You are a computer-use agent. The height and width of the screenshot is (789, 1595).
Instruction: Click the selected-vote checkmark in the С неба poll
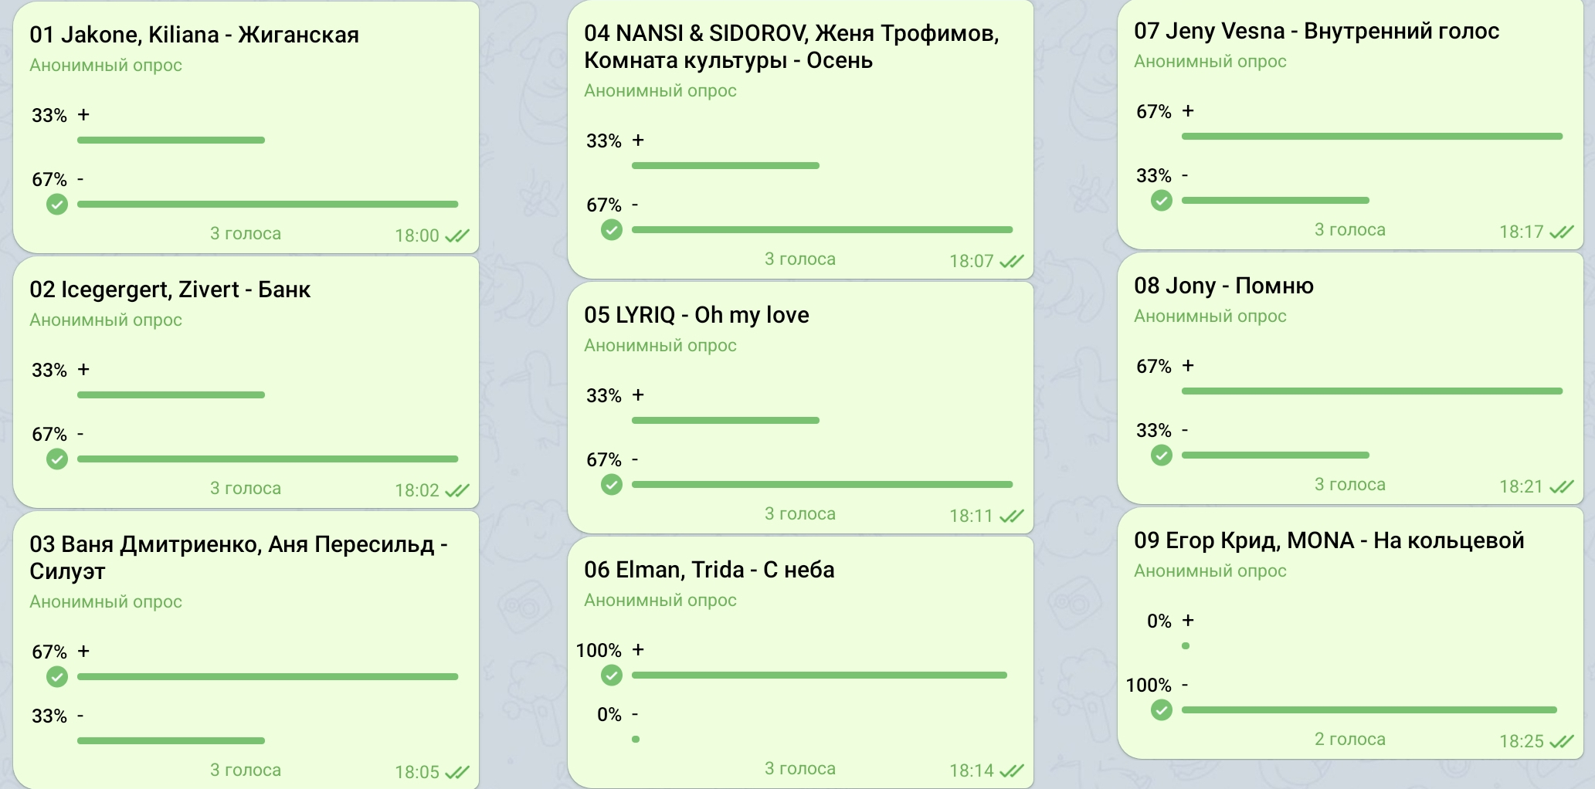(x=612, y=676)
